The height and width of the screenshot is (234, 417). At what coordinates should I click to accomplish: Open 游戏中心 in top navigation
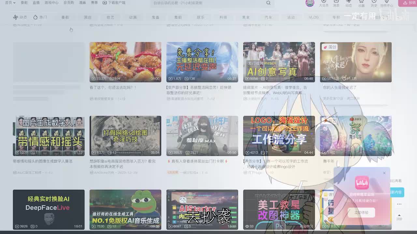pos(51,3)
